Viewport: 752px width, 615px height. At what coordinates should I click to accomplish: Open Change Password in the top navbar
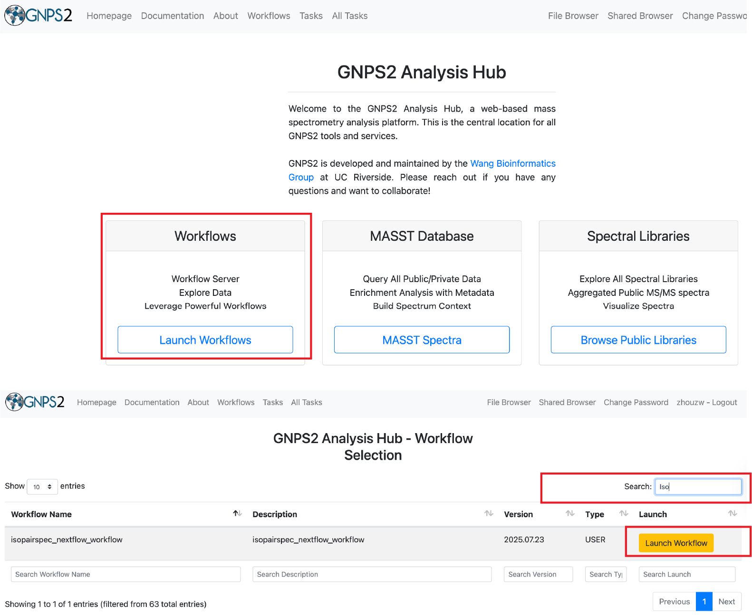714,16
